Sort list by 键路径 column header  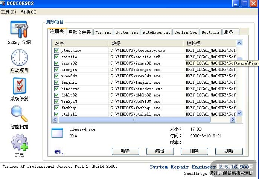(210, 43)
